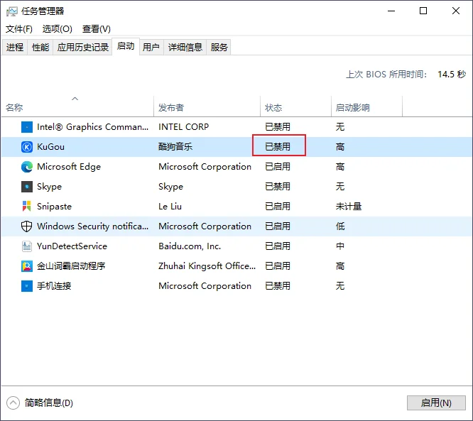Image resolution: width=473 pixels, height=421 pixels.
Task: Click the Task Manager title bar icon
Action: (12, 11)
